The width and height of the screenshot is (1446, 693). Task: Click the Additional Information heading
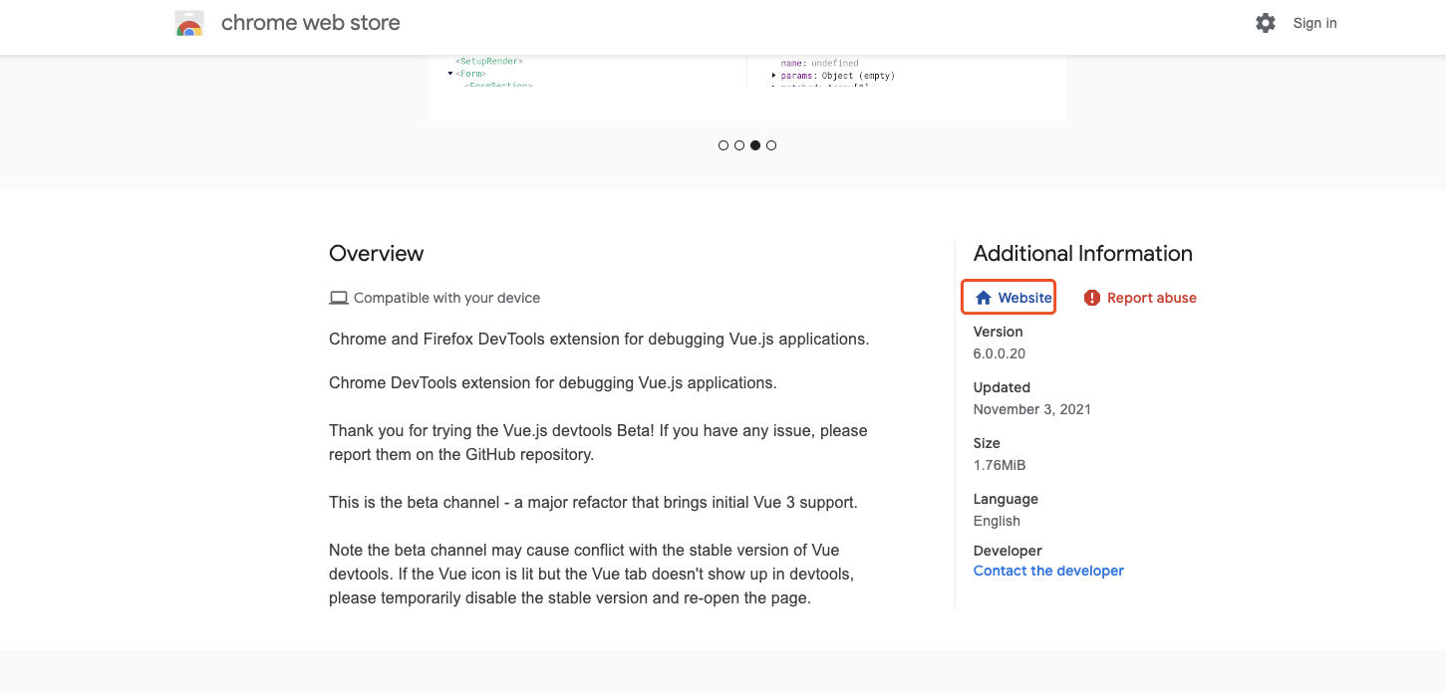tap(1082, 253)
